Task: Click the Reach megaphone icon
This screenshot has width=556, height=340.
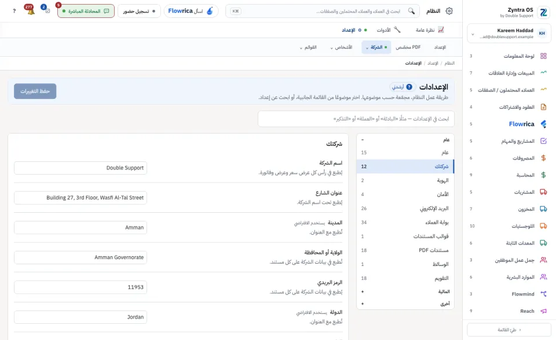Action: pyautogui.click(x=543, y=311)
